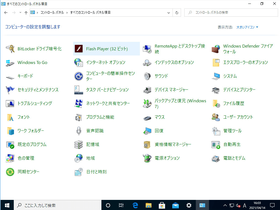Open BitLocker ドライブ暗号化 icon
Image resolution: width=280 pixels, height=210 pixels.
(10, 49)
